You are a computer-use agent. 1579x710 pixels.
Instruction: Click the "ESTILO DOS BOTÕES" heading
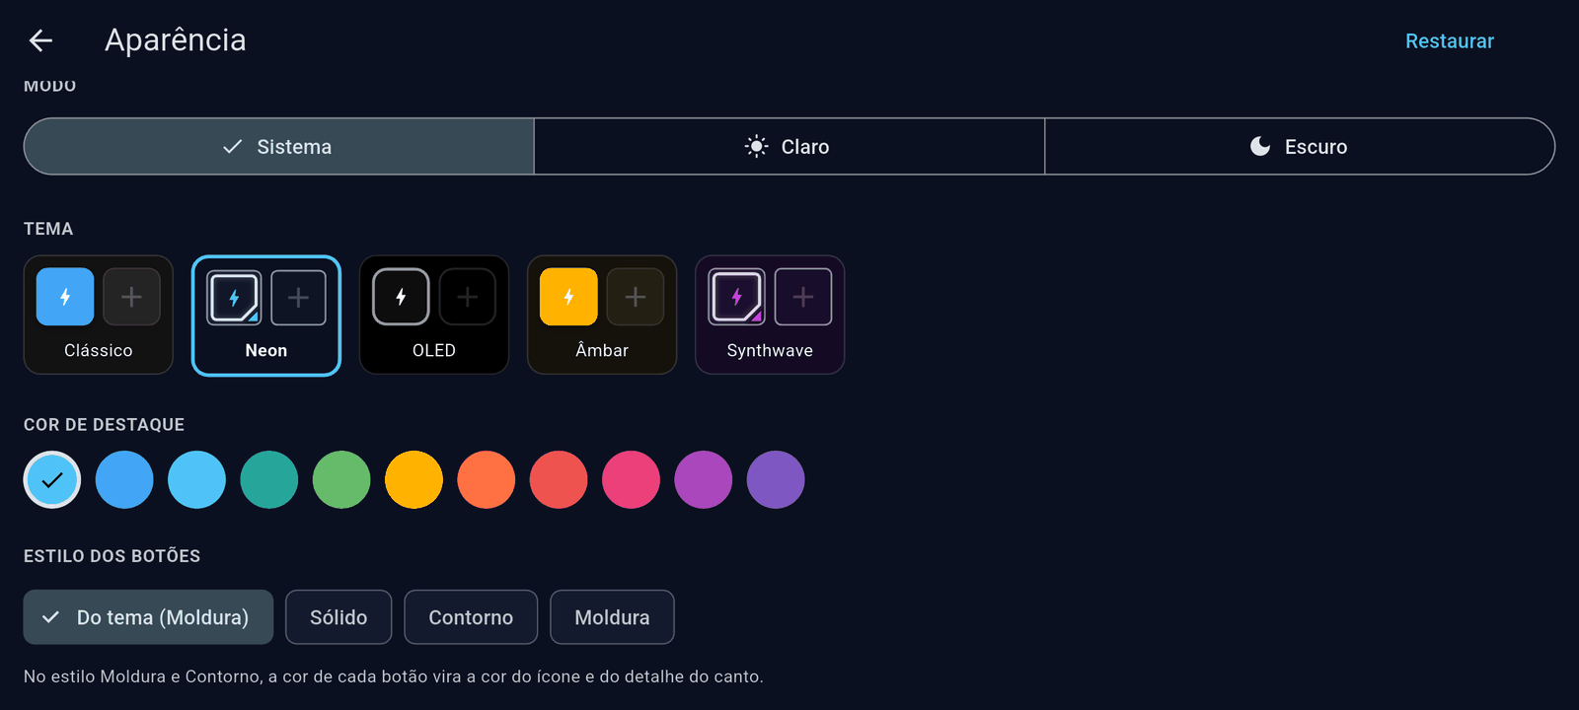(112, 556)
